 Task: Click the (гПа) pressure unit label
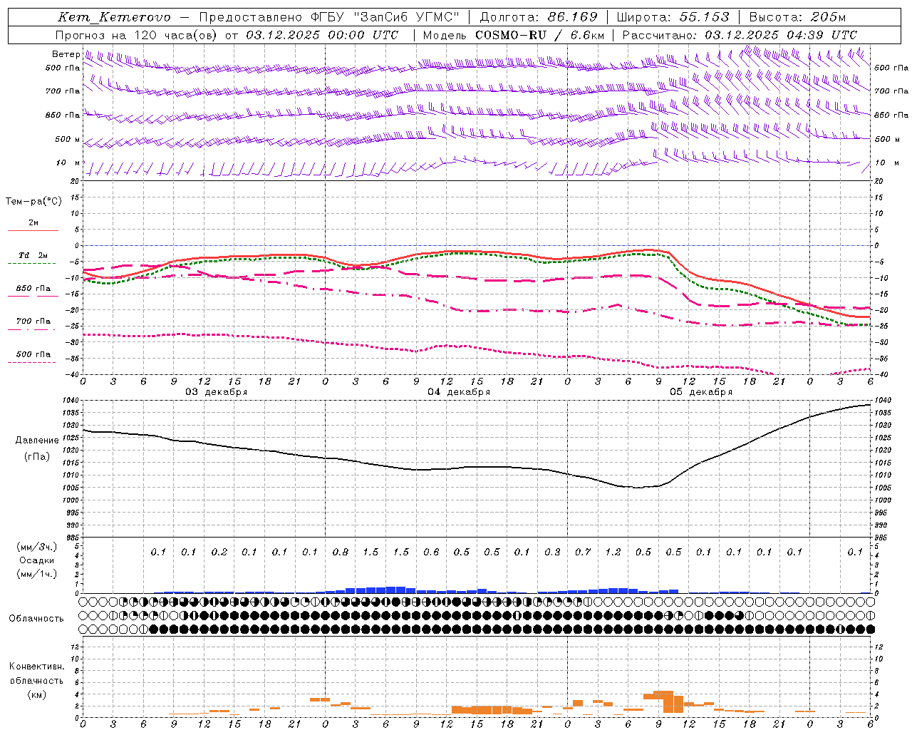[36, 456]
